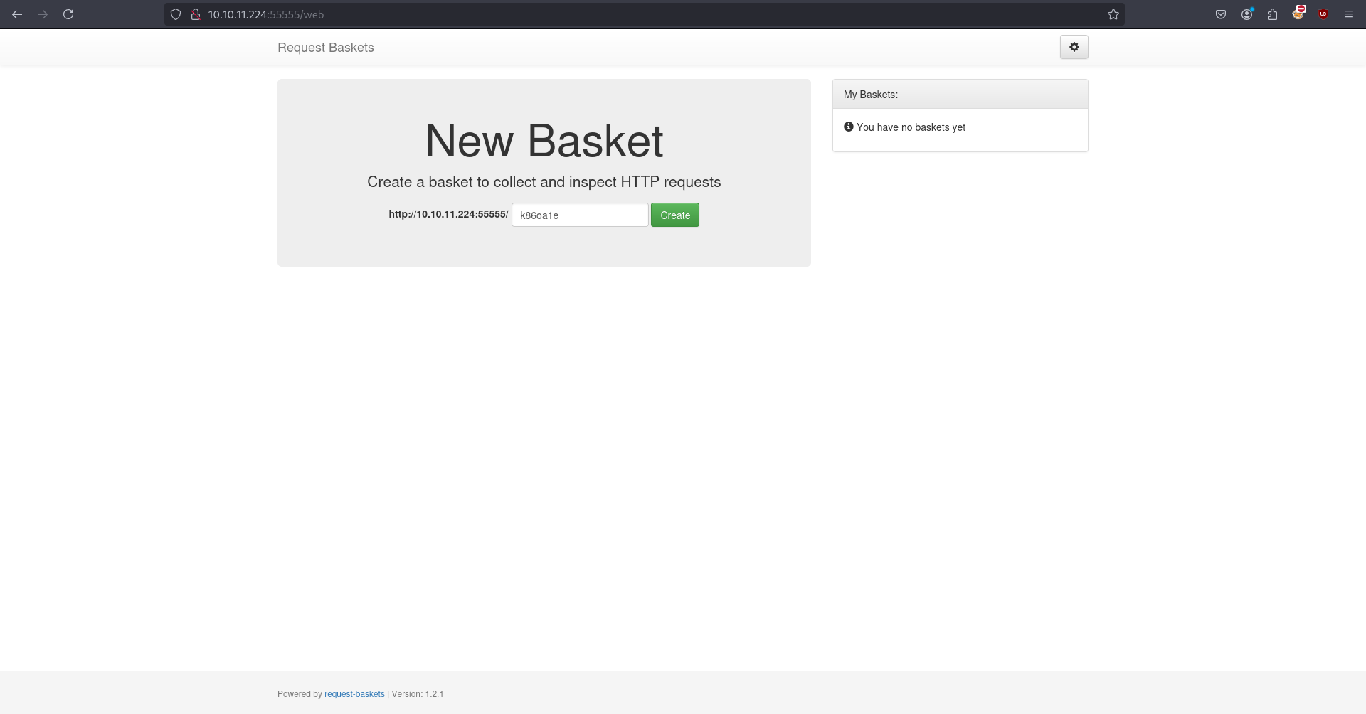Image resolution: width=1366 pixels, height=714 pixels.
Task: Open the browser hamburger menu
Action: click(x=1349, y=14)
